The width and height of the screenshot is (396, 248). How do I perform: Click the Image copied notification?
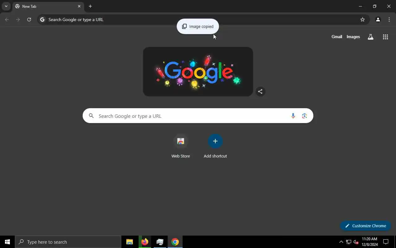(198, 26)
